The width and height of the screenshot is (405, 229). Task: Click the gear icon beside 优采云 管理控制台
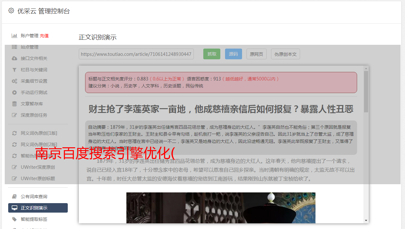[11, 11]
